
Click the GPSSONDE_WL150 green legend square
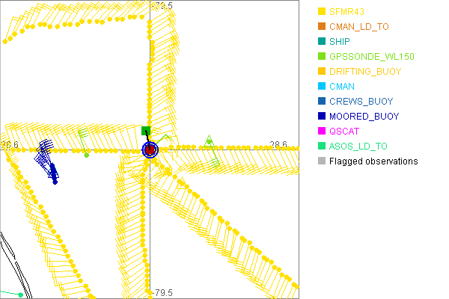(x=322, y=57)
